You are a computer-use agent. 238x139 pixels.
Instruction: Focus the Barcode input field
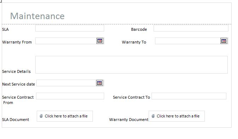191,28
